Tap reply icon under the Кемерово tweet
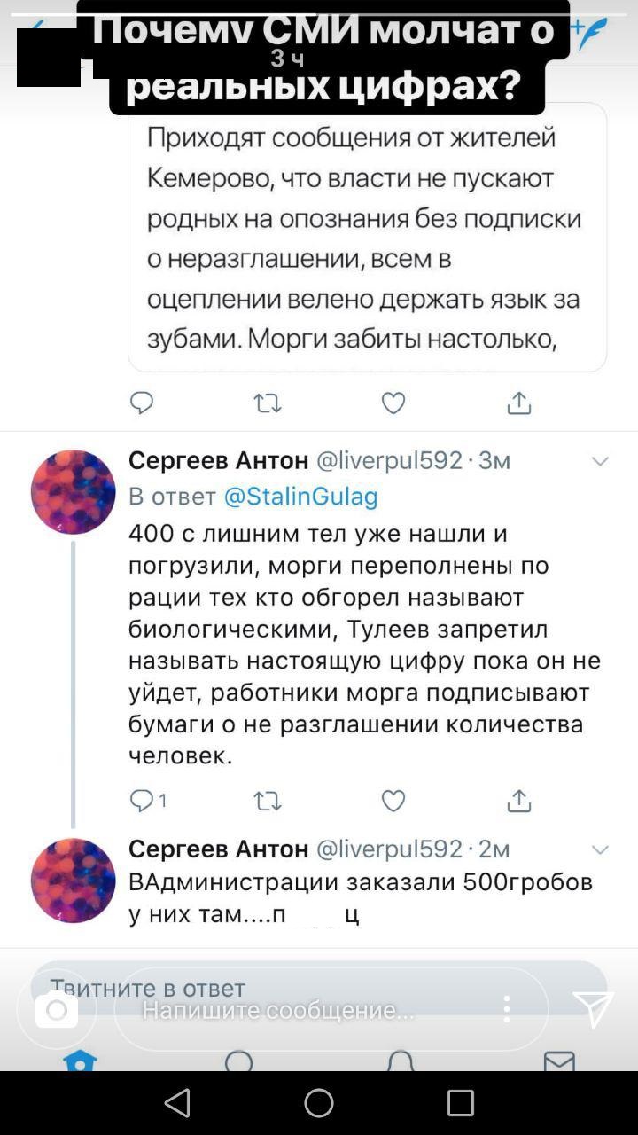 pyautogui.click(x=142, y=404)
